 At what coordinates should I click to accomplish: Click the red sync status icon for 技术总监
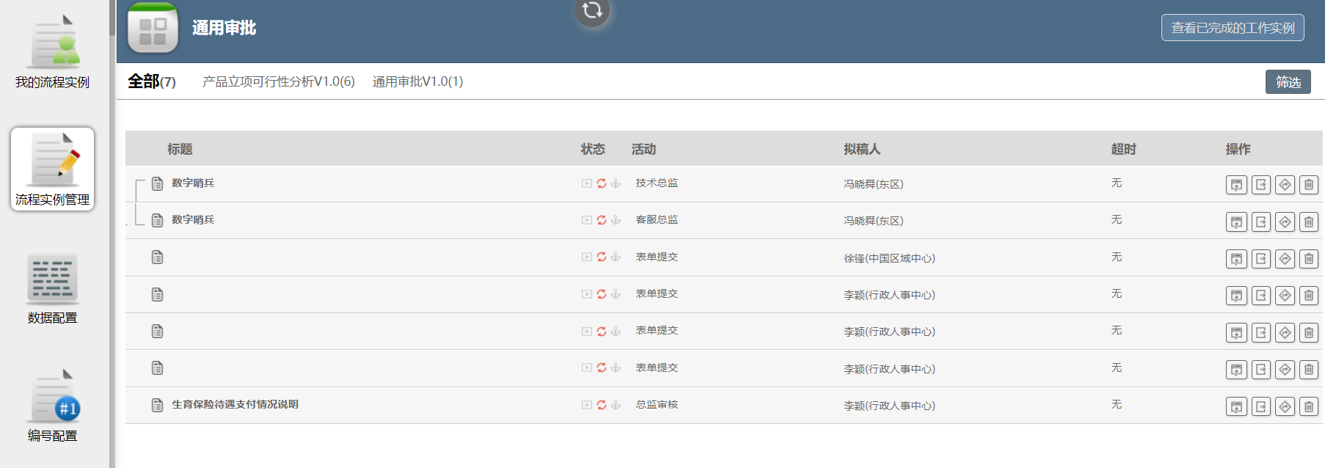602,183
